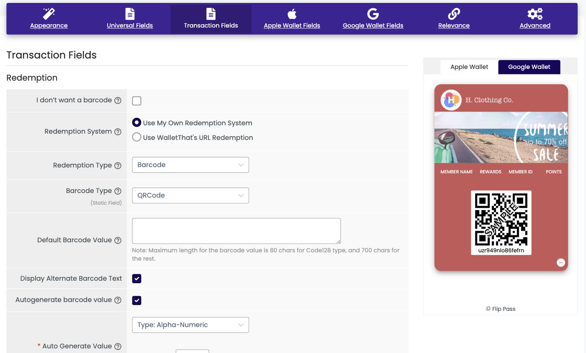
Task: Click the Universal Fields document icon
Action: pyautogui.click(x=130, y=14)
